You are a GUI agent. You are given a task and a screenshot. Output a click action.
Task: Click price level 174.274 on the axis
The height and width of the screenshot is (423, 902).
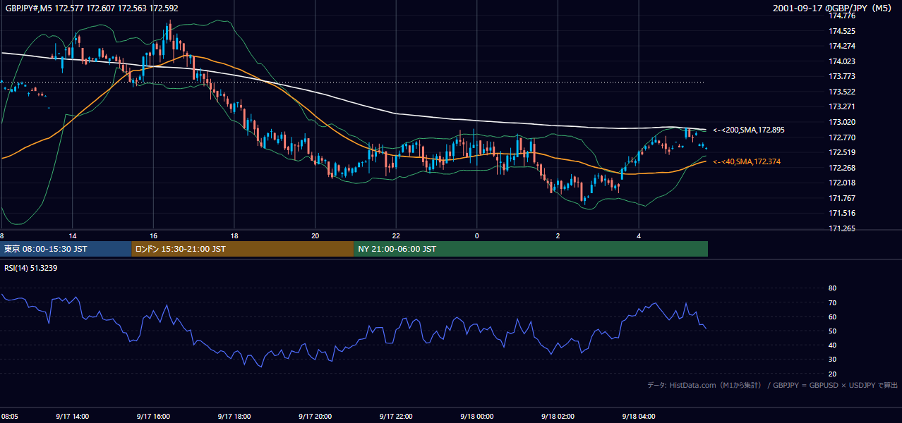point(842,47)
